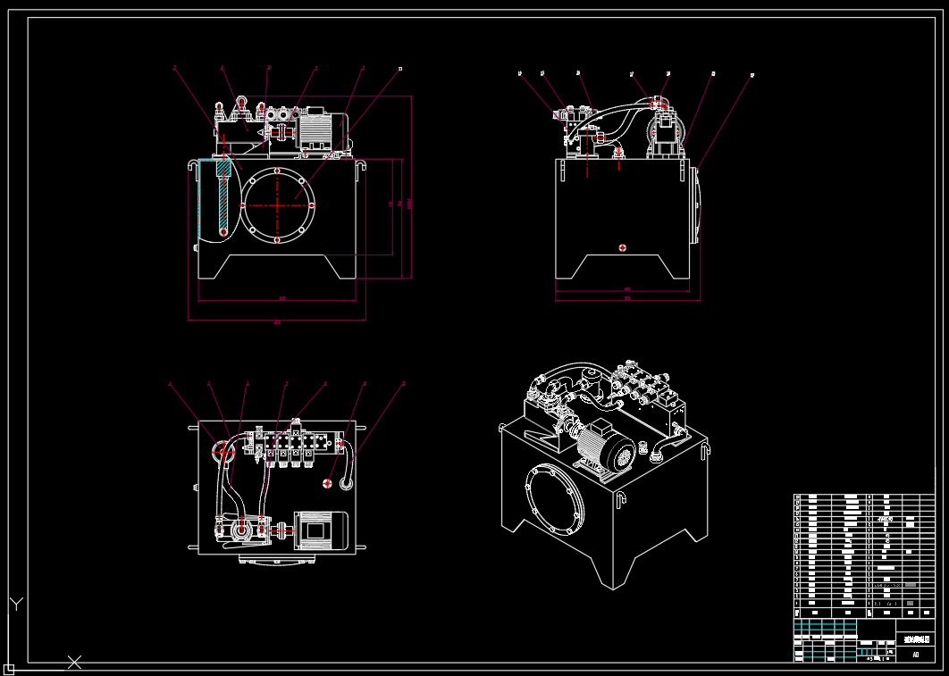This screenshot has width=949, height=676.
Task: Click the front lifting hook in isometric view
Action: tap(620, 499)
